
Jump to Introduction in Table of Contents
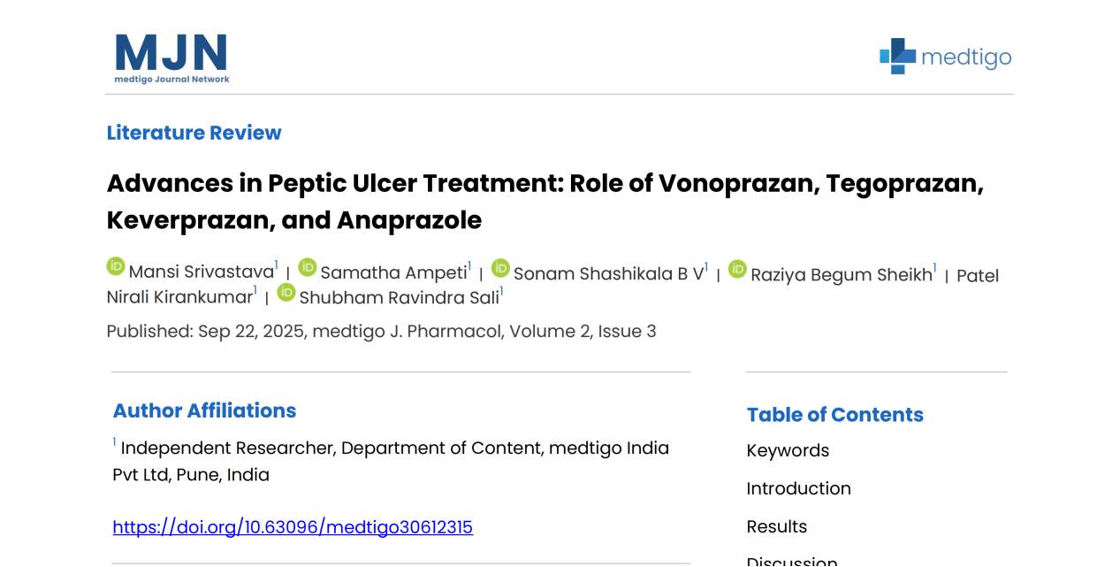[798, 488]
